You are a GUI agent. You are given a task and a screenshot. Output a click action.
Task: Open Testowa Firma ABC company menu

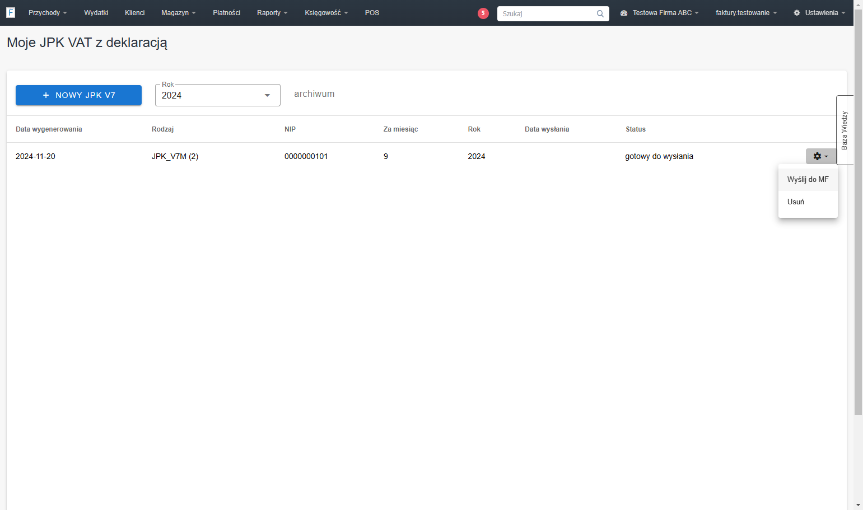click(660, 13)
